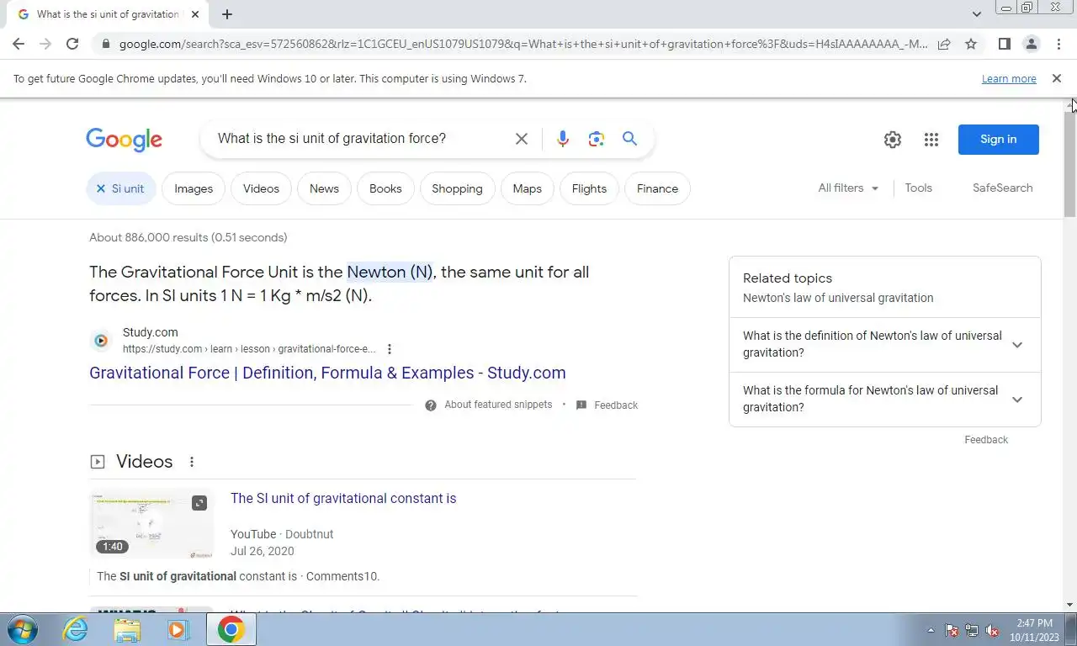Image resolution: width=1077 pixels, height=646 pixels.
Task: Open Chrome three-dot menu
Action: tap(1058, 44)
